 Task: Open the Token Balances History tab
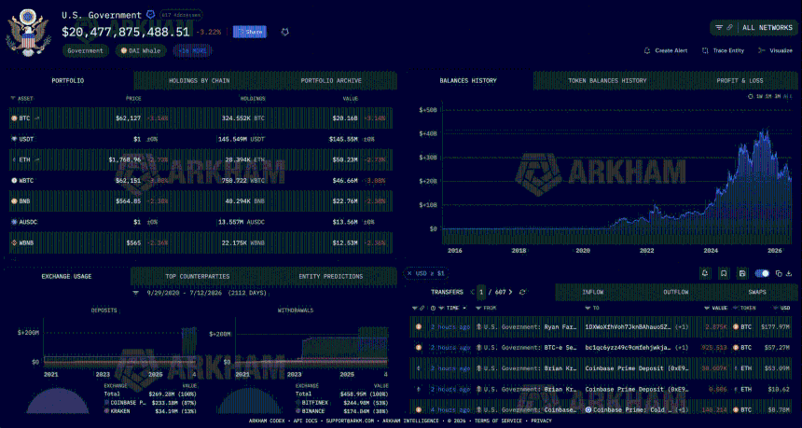pos(607,81)
